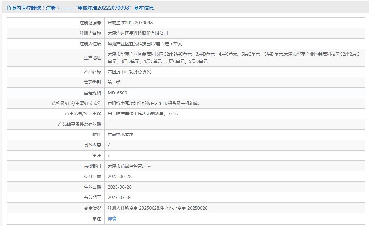Select the 批准日期 value 2025-06-28

(119, 176)
